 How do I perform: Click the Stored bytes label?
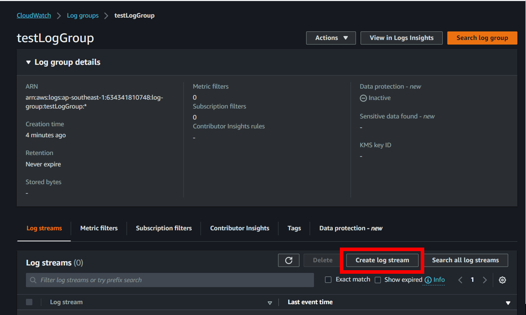(43, 182)
